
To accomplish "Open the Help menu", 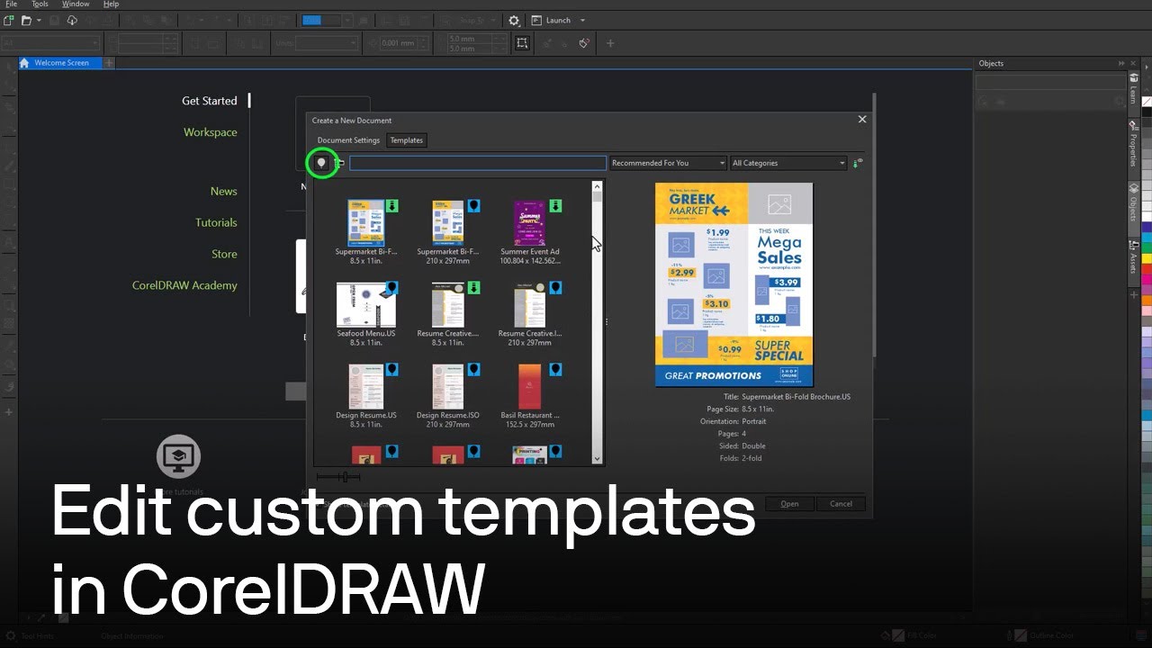I will coord(111,4).
